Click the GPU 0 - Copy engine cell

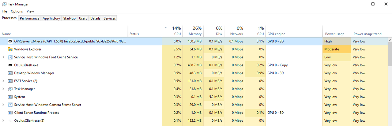tap(294, 65)
